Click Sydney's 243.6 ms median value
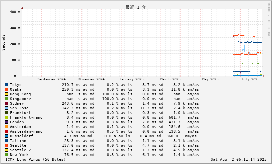Viewport: 272px width, 164px height. pyautogui.click(x=71, y=104)
